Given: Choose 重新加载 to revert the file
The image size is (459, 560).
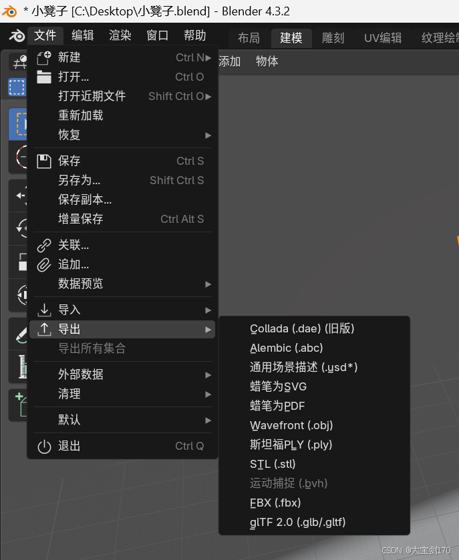Looking at the screenshot, I should pyautogui.click(x=122, y=115).
